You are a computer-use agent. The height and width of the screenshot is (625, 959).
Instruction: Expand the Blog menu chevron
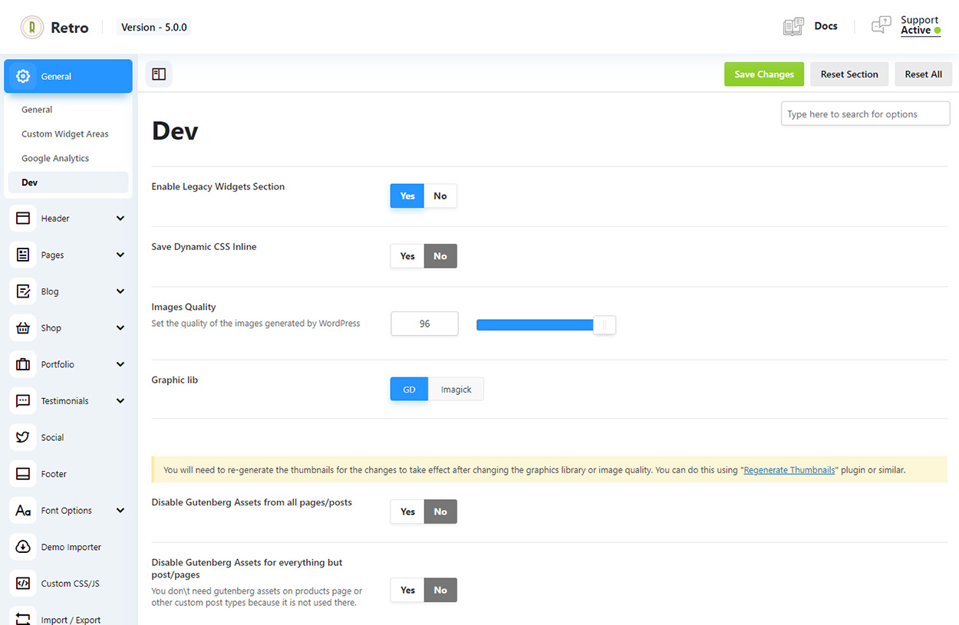(x=120, y=291)
